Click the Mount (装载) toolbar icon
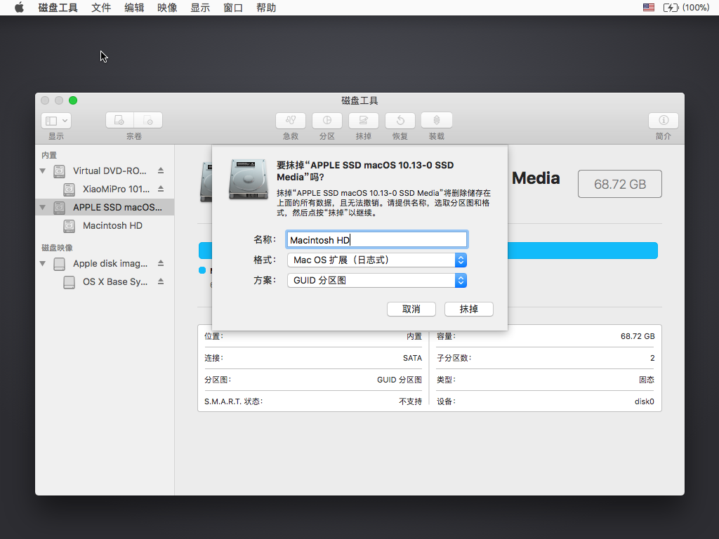 coord(437,121)
